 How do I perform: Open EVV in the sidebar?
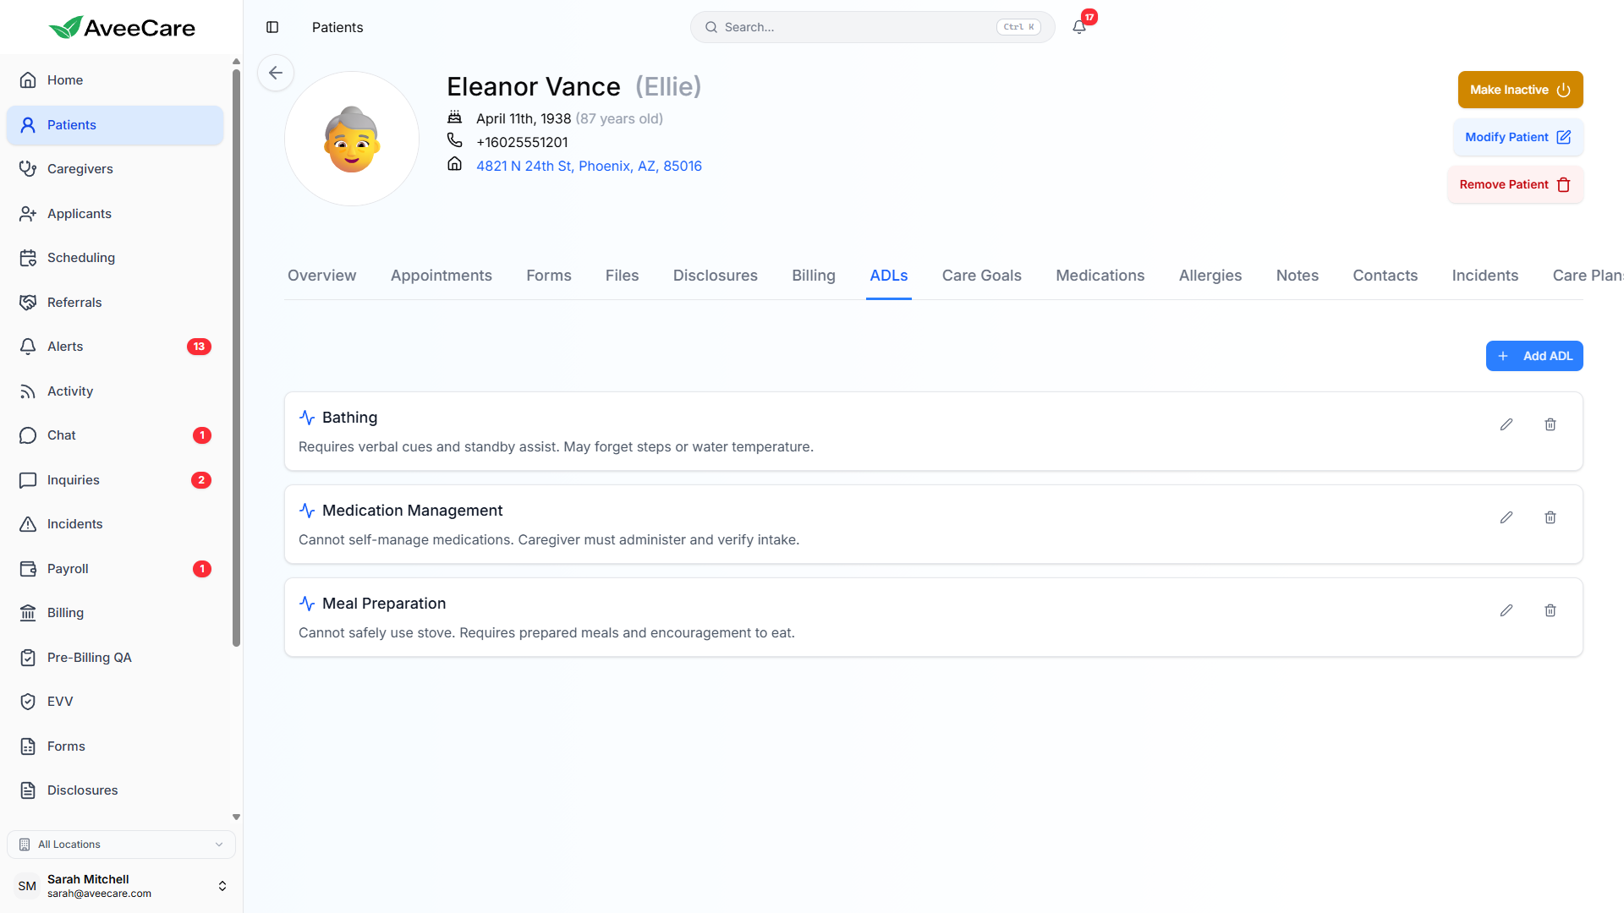[x=60, y=702]
